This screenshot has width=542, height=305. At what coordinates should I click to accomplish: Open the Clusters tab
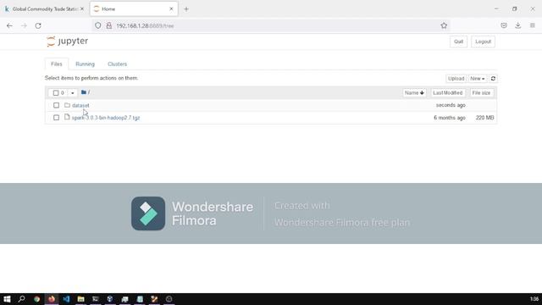coord(117,64)
